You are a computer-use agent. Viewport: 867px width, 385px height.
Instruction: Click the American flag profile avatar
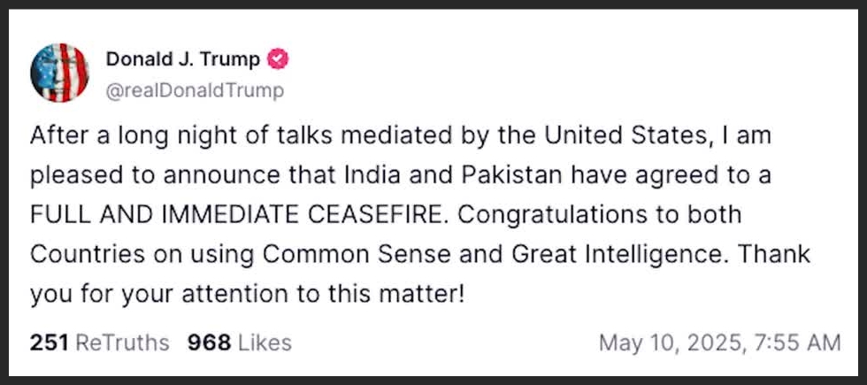click(x=59, y=72)
